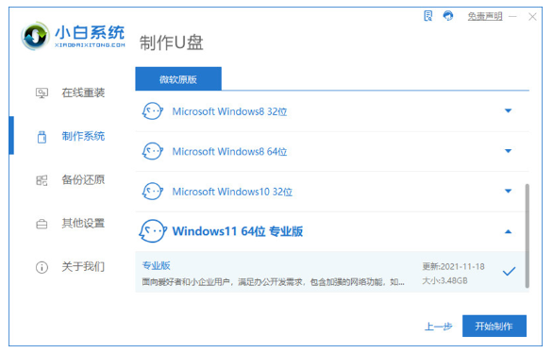Expand Microsoft Windows10 32位 dropdown arrow

tap(508, 192)
